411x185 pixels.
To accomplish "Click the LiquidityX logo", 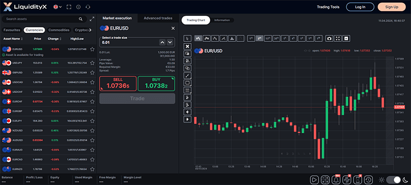I will [25, 7].
